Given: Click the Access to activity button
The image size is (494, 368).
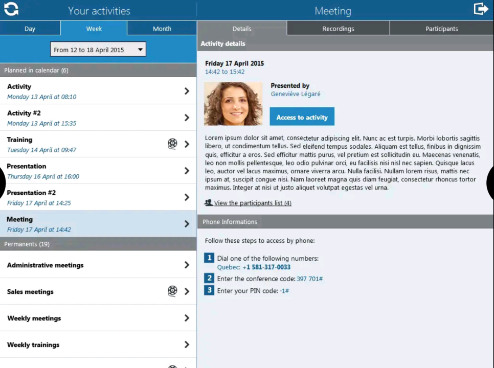Looking at the screenshot, I should 302,117.
